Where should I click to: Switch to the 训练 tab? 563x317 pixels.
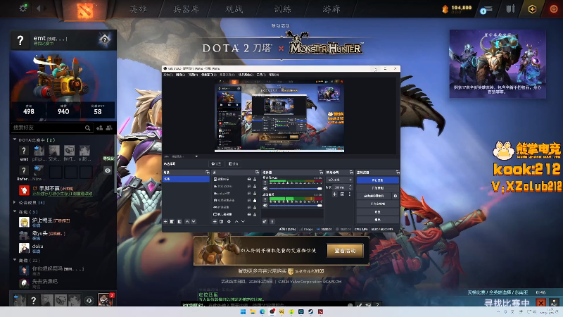coord(283,9)
